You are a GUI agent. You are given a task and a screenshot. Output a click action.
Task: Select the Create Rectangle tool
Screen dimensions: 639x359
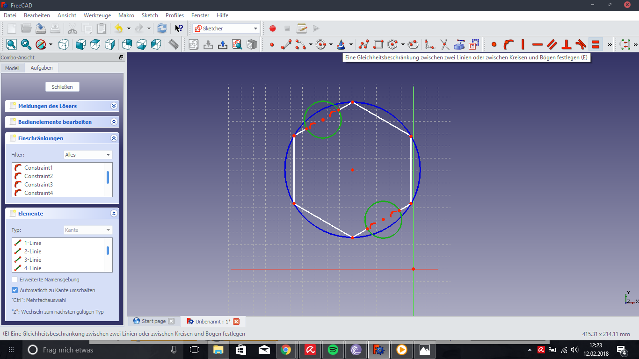[378, 44]
